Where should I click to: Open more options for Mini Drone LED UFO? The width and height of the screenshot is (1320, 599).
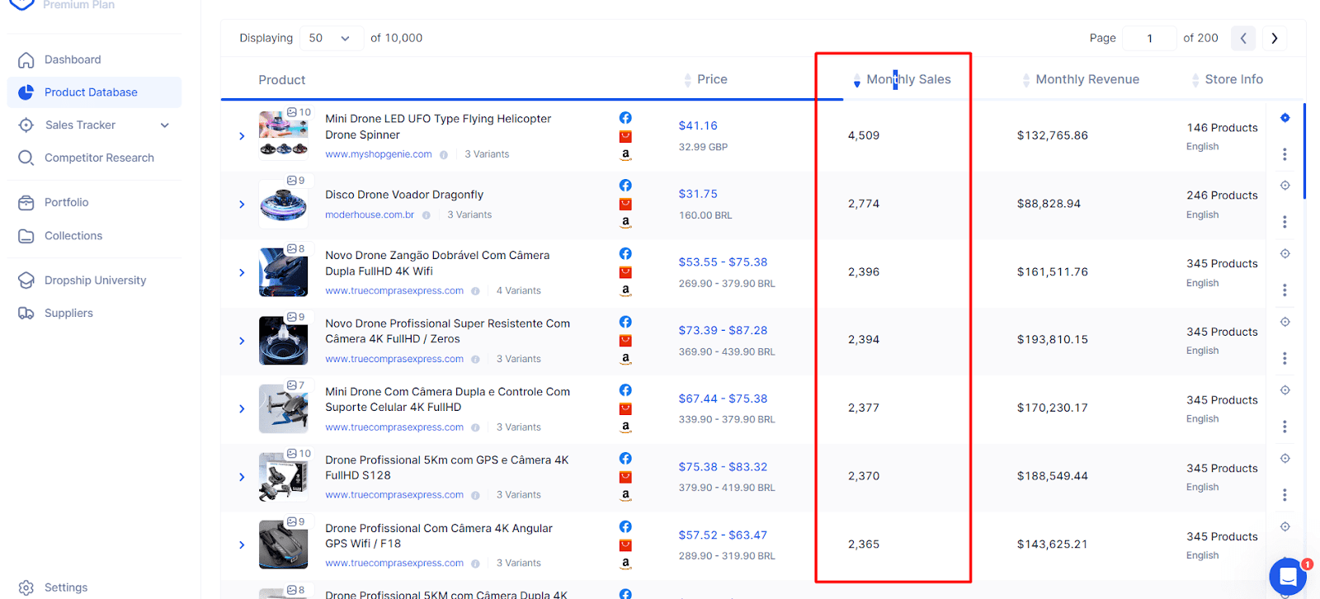pyautogui.click(x=1285, y=154)
